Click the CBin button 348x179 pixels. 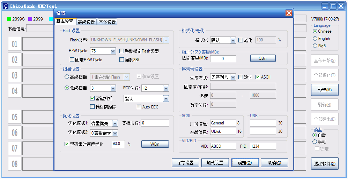(x=263, y=58)
